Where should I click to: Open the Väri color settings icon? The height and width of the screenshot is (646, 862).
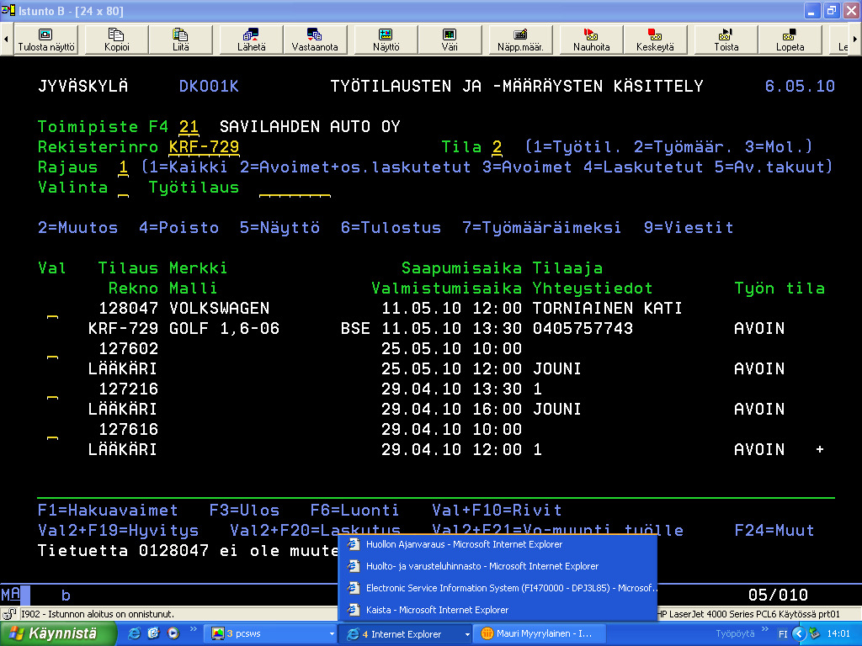click(450, 40)
